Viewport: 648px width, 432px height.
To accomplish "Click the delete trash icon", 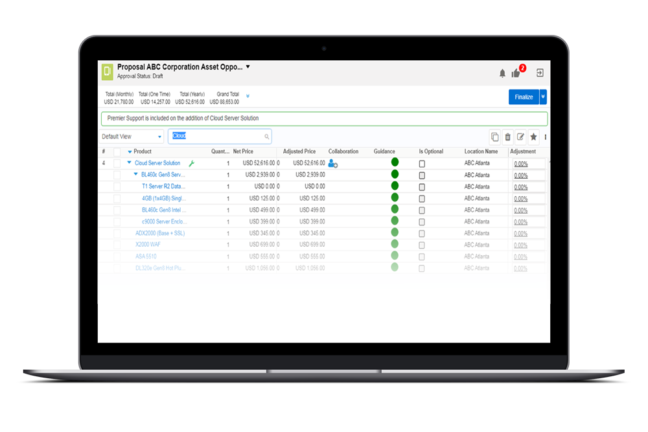I will click(x=508, y=137).
